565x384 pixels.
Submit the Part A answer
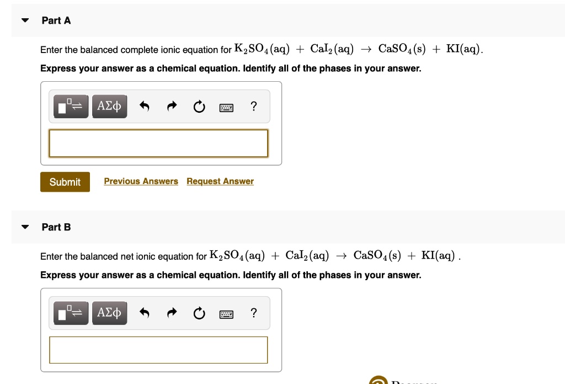pos(65,182)
